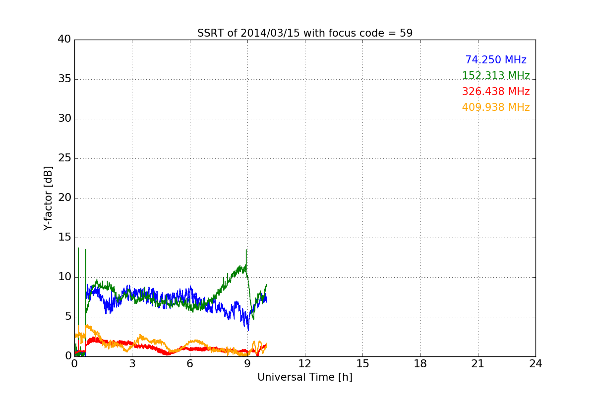Screen dimensions: 595x396
Task: Click the x-axis tick label 9
Action: coord(247,364)
